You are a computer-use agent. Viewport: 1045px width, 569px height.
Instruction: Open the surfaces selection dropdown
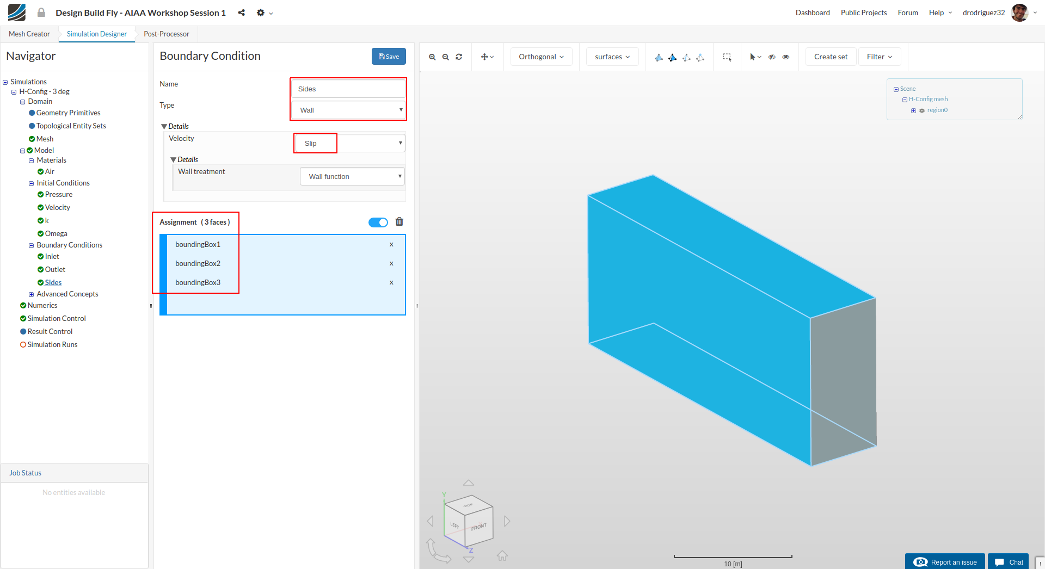[x=612, y=57]
